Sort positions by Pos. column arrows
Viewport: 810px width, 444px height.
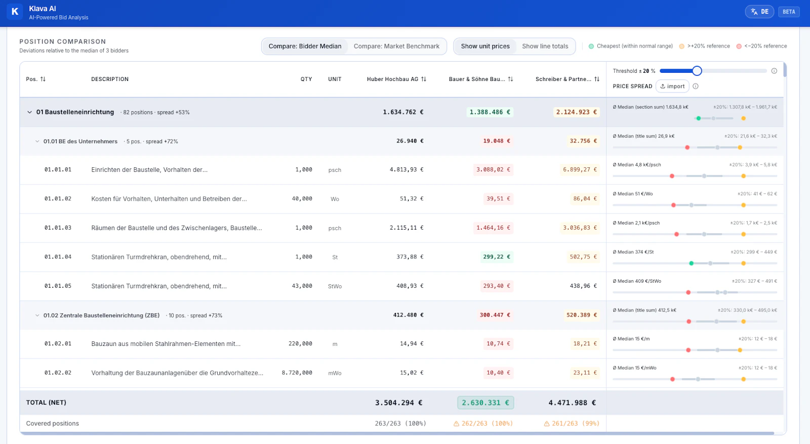click(x=43, y=79)
